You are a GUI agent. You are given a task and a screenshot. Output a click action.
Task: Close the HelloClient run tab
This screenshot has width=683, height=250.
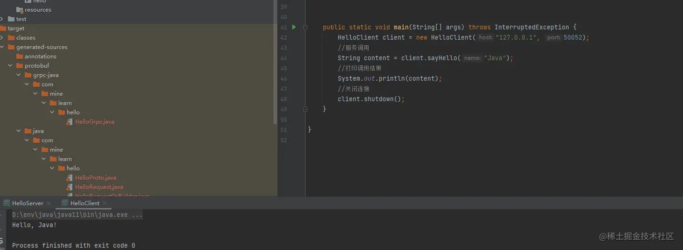105,203
